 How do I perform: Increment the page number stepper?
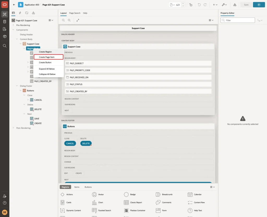point(183,4)
